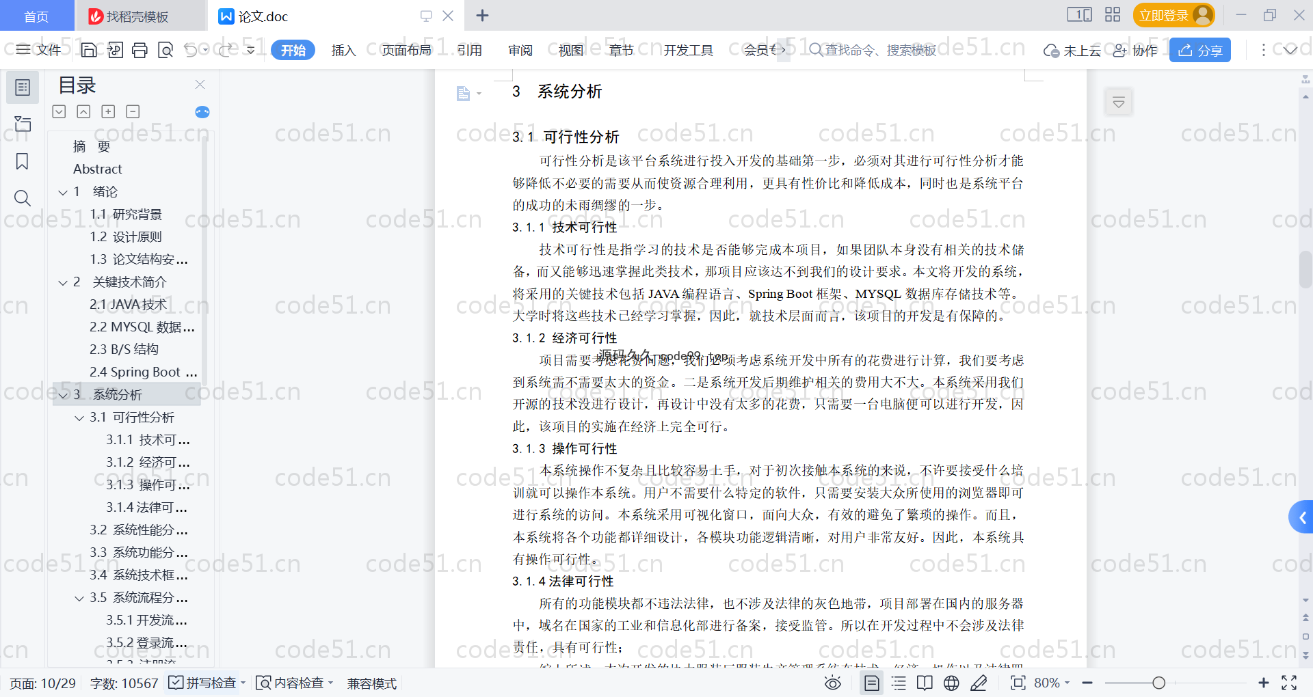Screen dimensions: 1313x697
Task: Click the Undo arrow icon
Action: click(x=191, y=50)
